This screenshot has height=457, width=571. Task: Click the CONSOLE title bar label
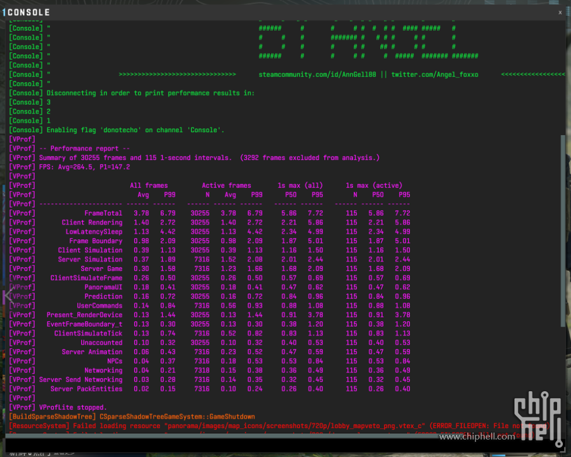coord(29,12)
